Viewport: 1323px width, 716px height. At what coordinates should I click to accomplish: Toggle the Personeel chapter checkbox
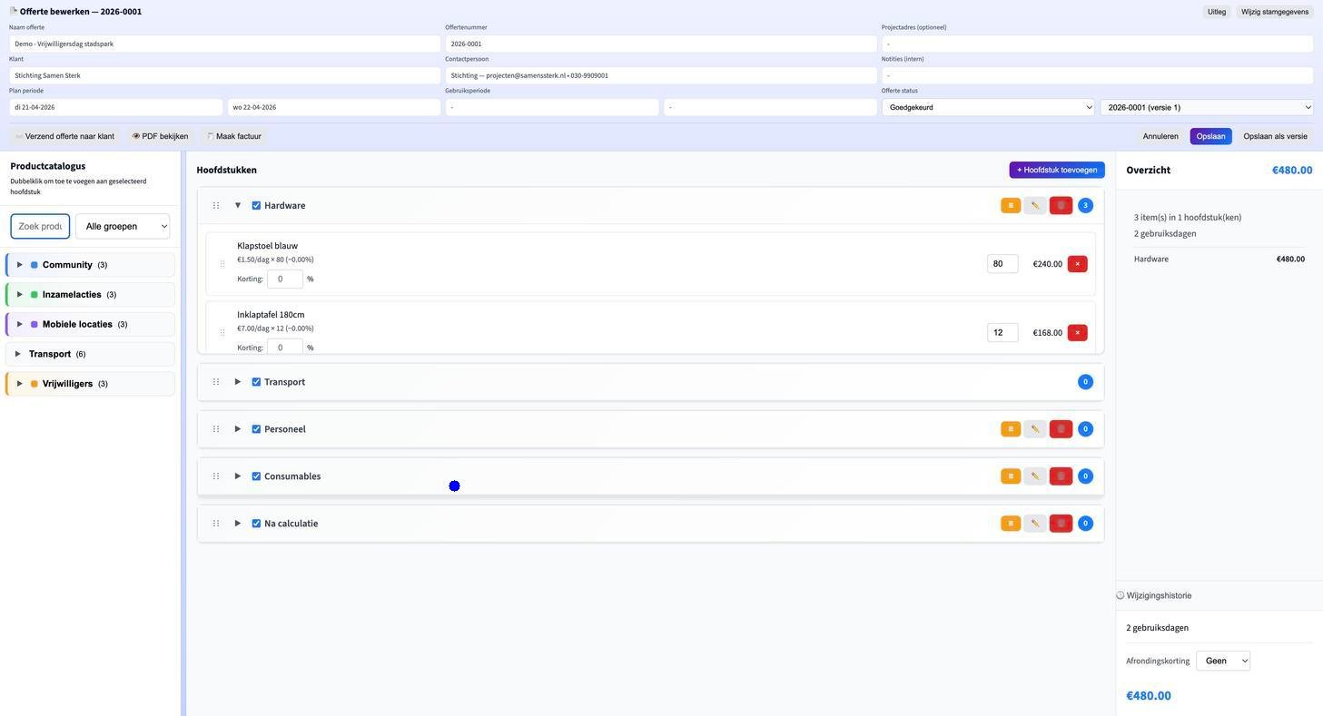[256, 429]
